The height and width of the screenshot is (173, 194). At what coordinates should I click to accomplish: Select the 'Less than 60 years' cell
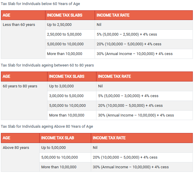click(x=19, y=25)
